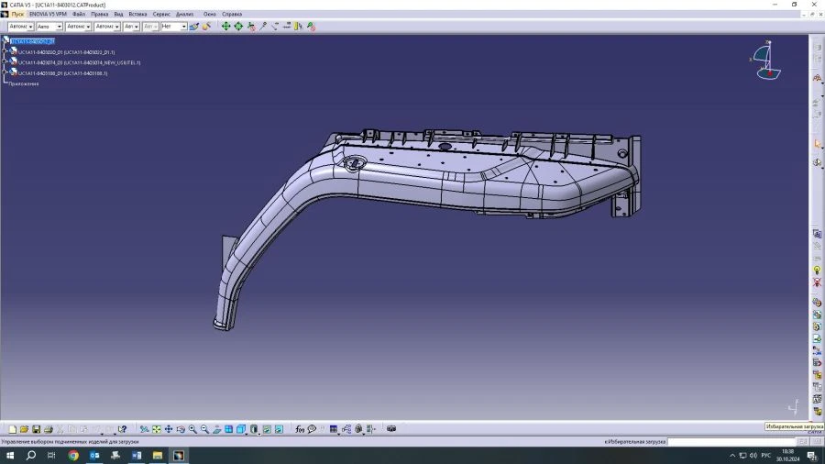Open the Вставка menu
825x464 pixels.
[x=137, y=15]
